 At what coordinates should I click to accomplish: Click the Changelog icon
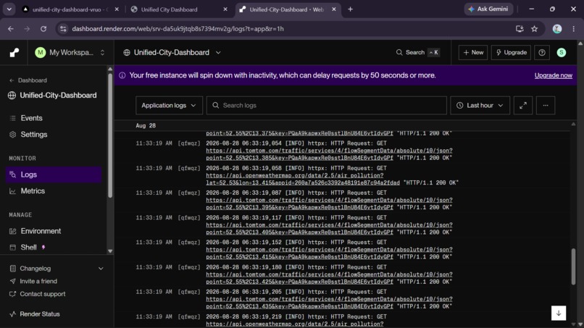12,269
